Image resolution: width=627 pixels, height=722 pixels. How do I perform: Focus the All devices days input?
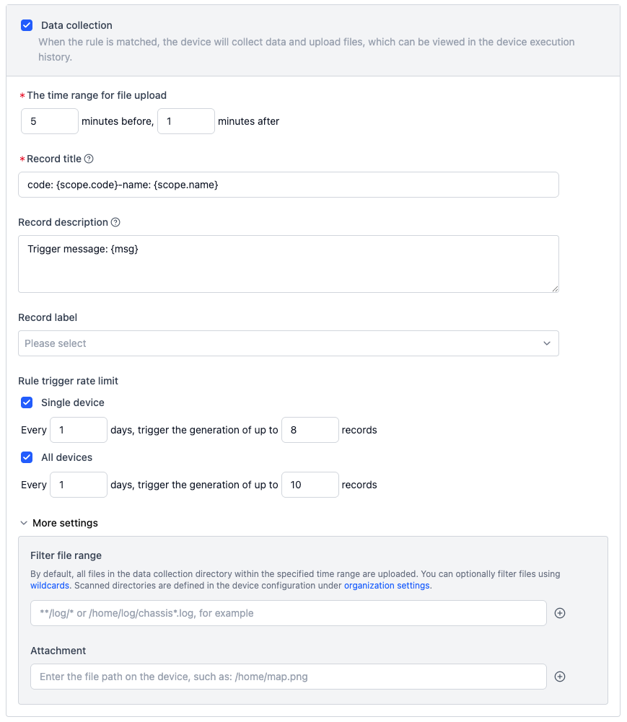tap(79, 485)
